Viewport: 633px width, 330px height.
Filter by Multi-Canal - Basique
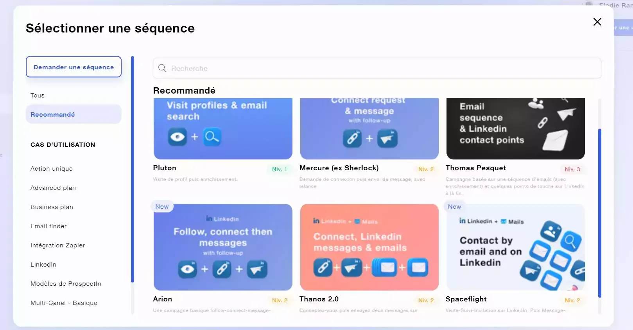64,303
